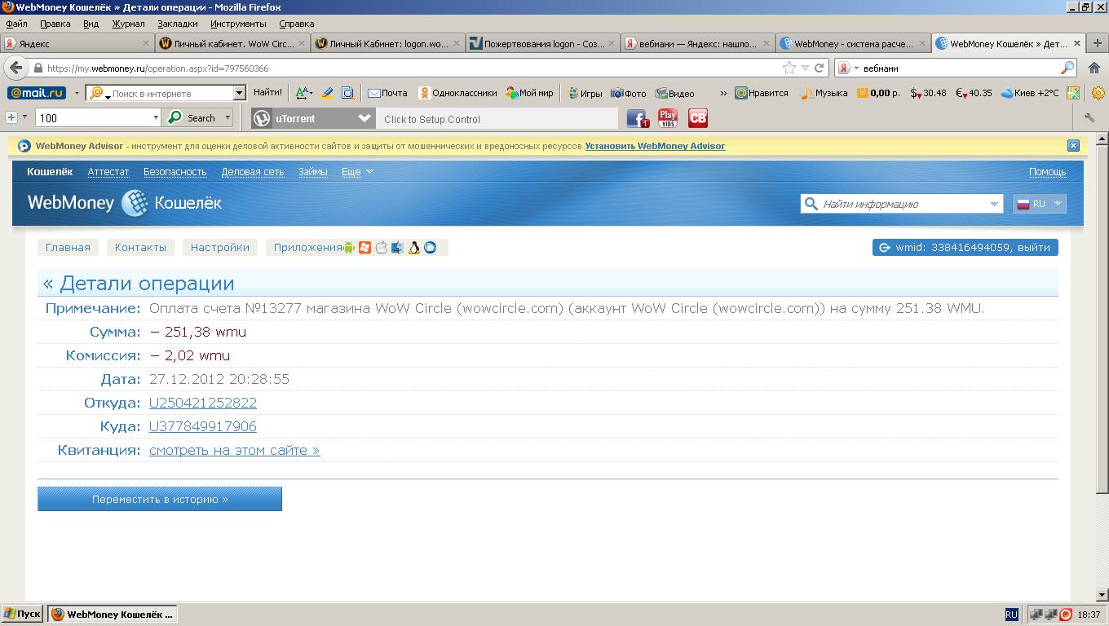Switch to the Яндекс tab

pyautogui.click(x=77, y=43)
